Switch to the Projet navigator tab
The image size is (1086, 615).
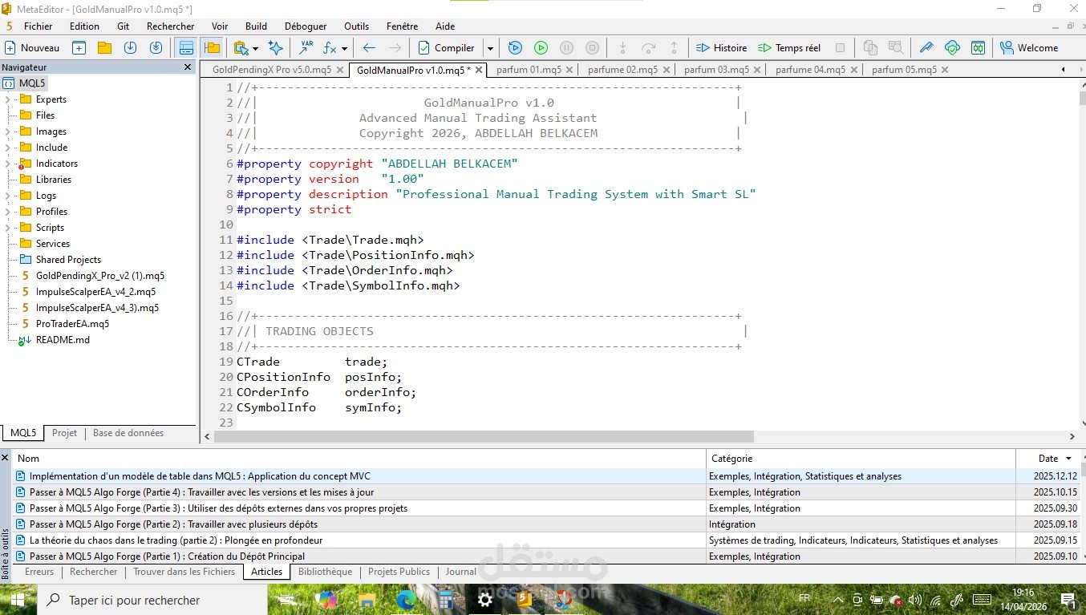(64, 433)
